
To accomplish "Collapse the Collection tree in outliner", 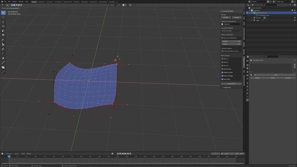I will point(250,10).
